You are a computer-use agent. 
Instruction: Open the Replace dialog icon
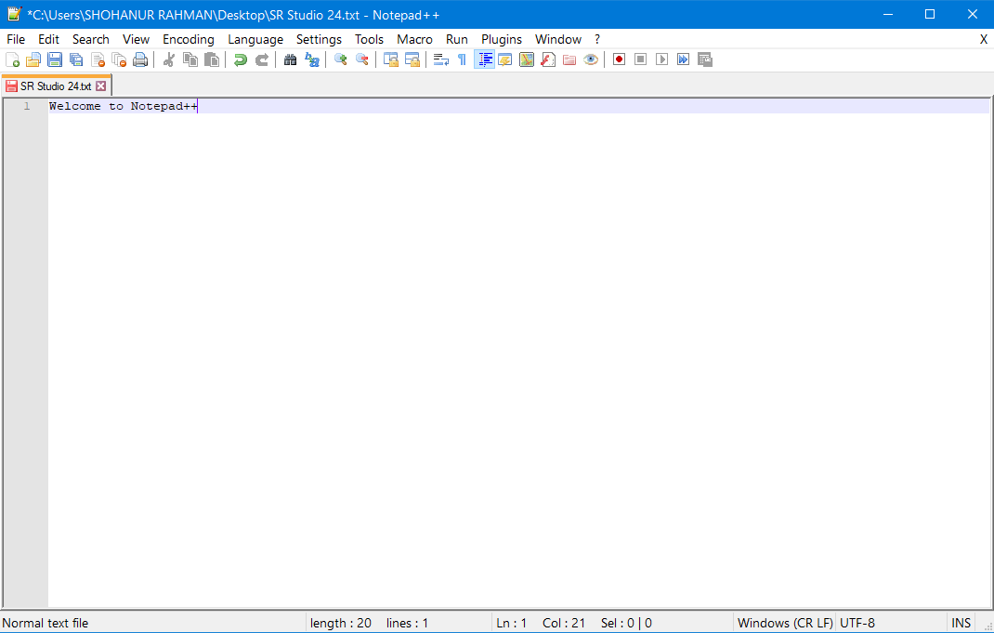click(x=312, y=59)
